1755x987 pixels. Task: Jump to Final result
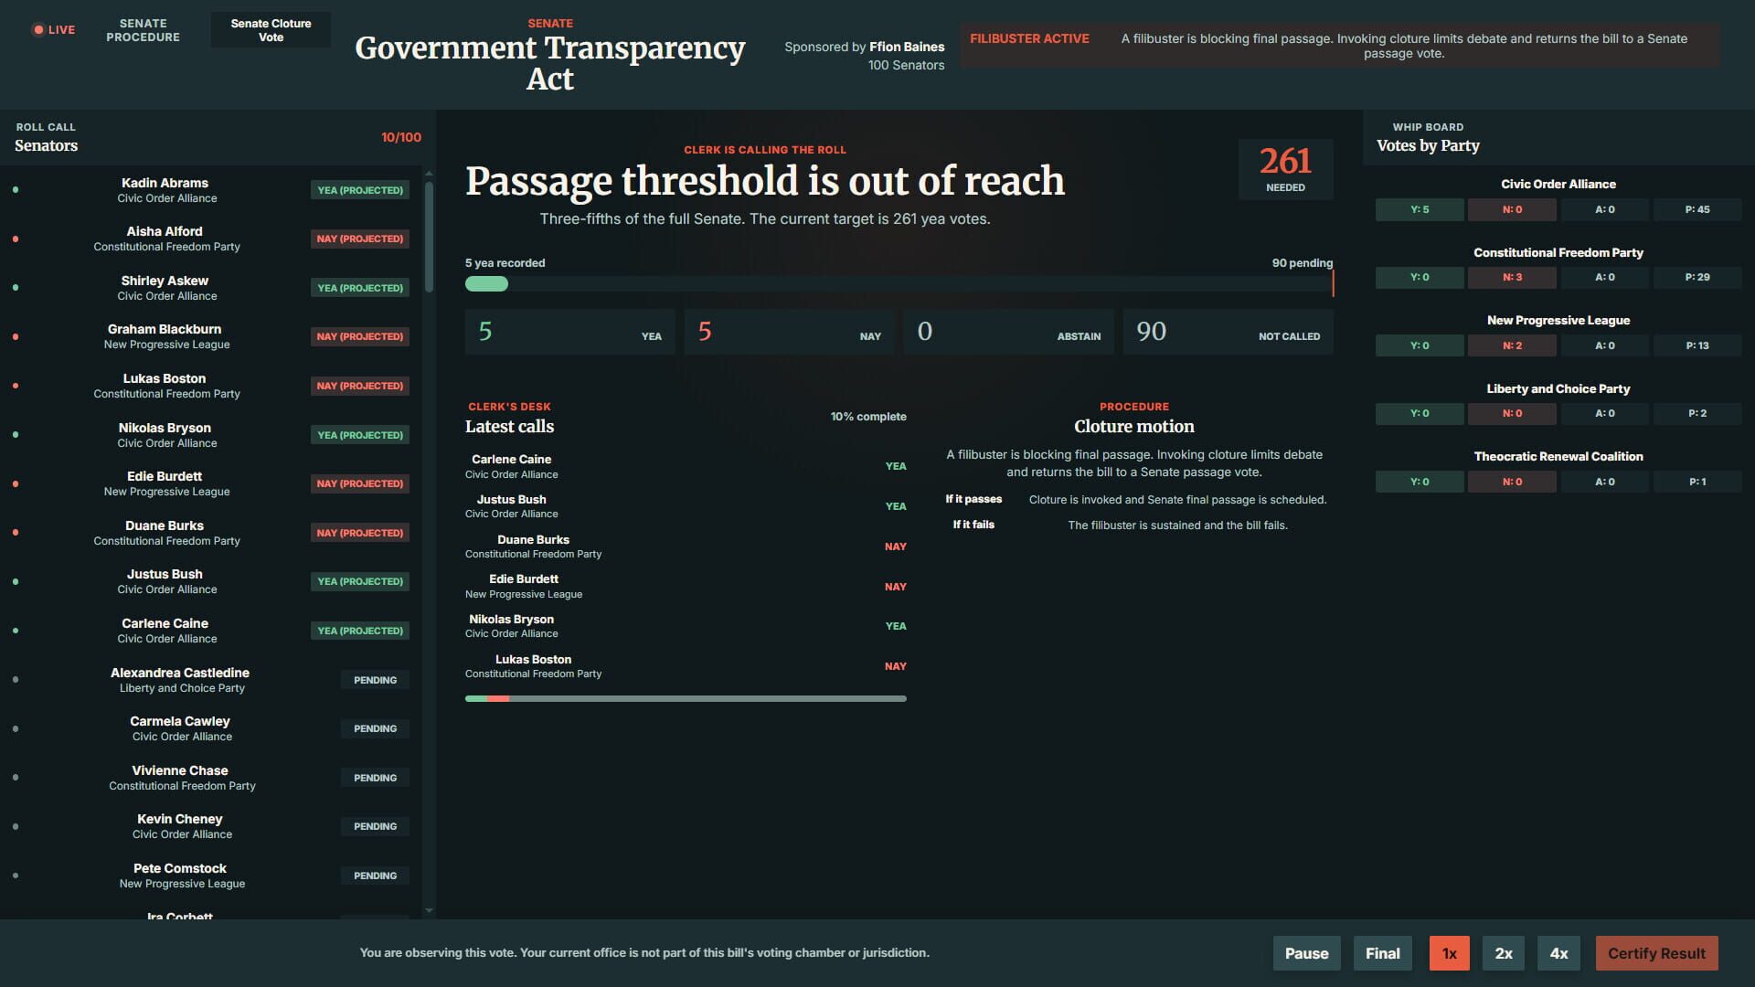(1382, 953)
